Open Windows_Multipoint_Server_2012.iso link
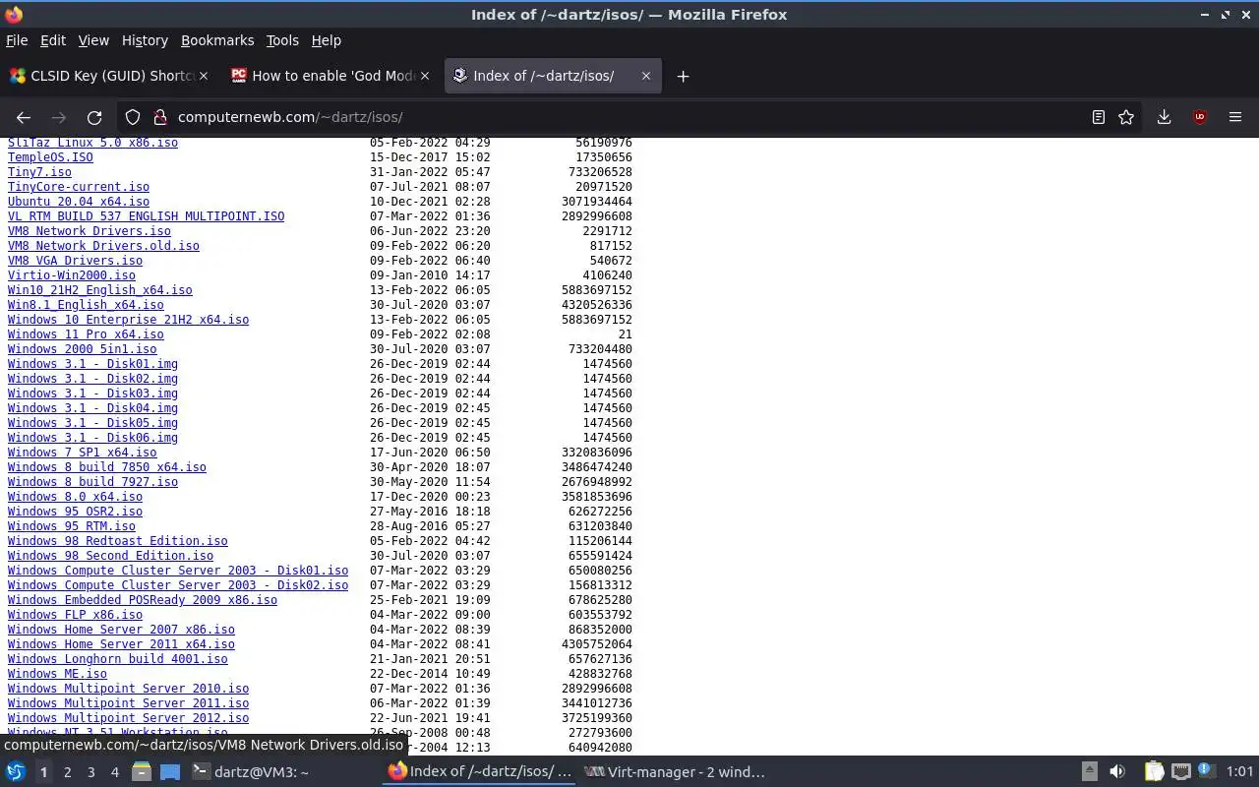 click(128, 718)
